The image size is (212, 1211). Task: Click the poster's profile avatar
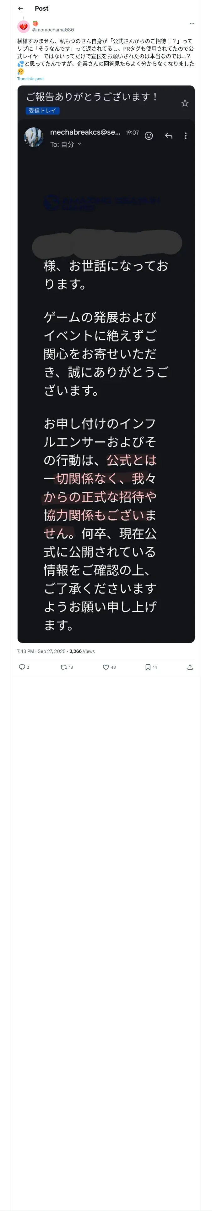[24, 27]
